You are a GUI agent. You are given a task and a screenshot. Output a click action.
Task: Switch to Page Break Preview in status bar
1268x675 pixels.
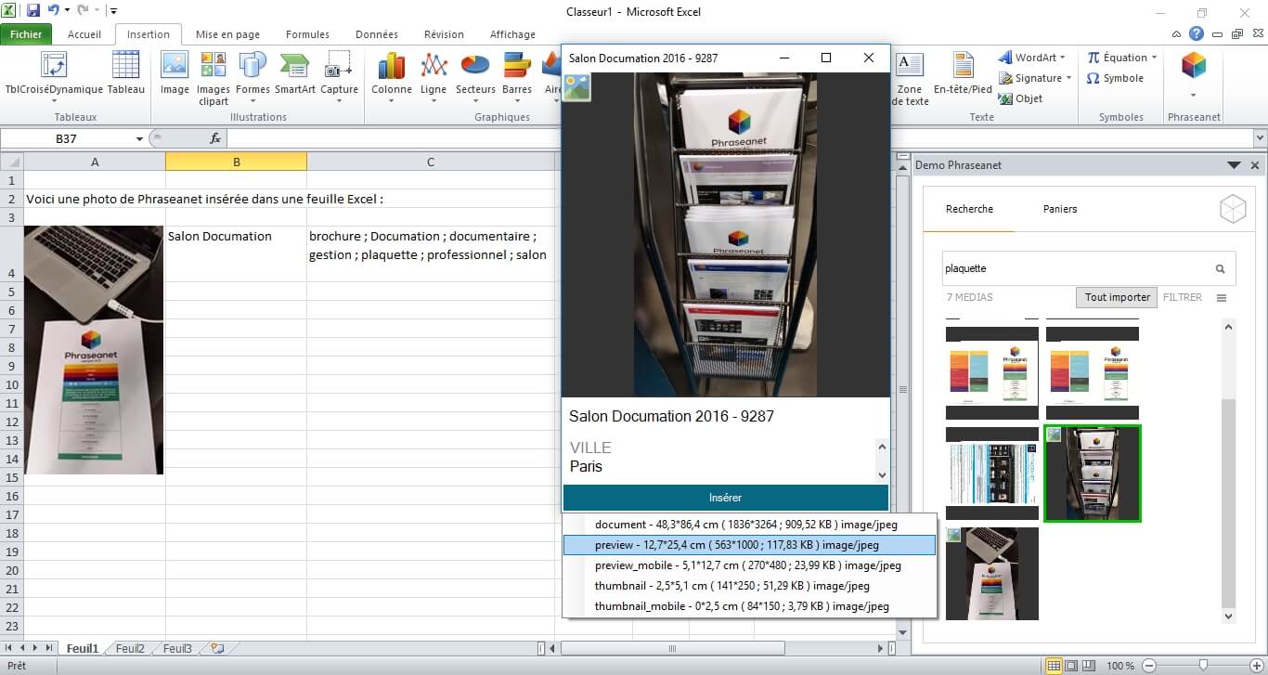click(1087, 666)
